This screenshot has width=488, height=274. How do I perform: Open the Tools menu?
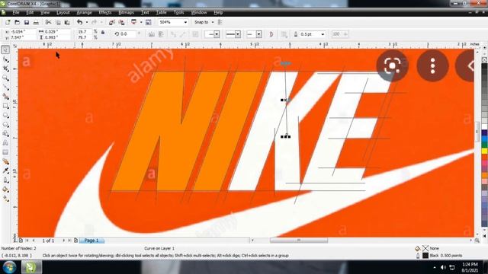178,12
